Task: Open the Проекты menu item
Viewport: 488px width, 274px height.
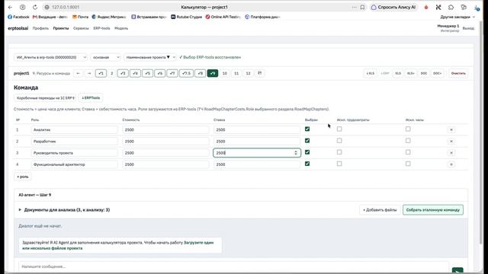Action: click(x=61, y=28)
